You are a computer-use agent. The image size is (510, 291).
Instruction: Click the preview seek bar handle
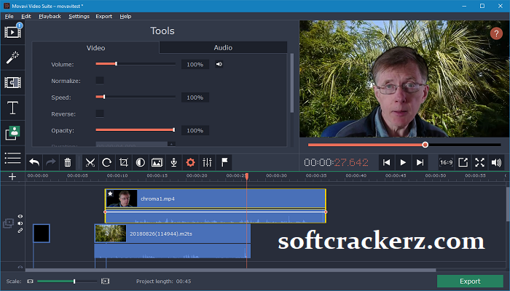(x=425, y=145)
